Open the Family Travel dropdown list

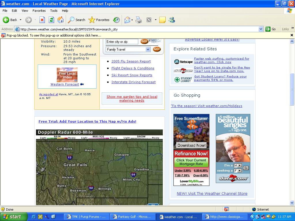pos(148,49)
